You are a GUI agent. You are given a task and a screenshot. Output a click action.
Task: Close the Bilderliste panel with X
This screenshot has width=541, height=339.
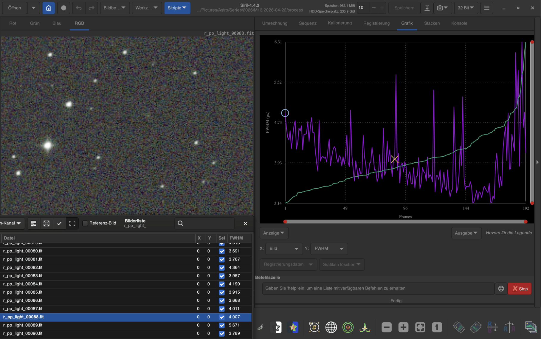pyautogui.click(x=245, y=223)
